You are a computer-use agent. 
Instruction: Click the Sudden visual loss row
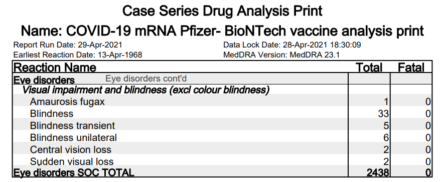pyautogui.click(x=222, y=161)
